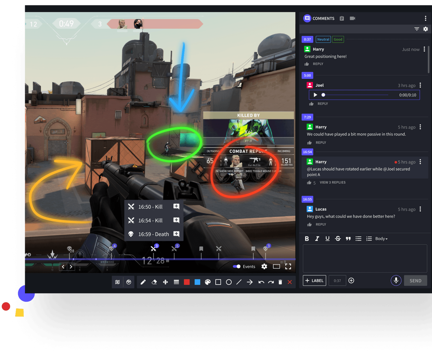Like Harry's rotation comment
The height and width of the screenshot is (358, 432).
[x=309, y=183]
